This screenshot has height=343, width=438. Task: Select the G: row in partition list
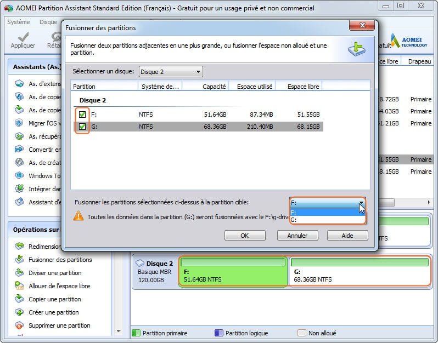tap(198, 127)
